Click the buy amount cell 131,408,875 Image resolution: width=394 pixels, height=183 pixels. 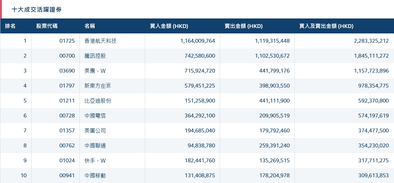tap(200, 176)
